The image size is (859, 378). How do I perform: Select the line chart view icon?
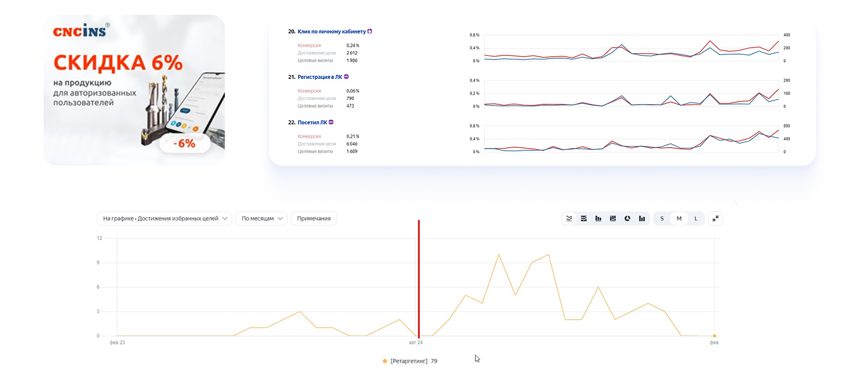tap(569, 218)
